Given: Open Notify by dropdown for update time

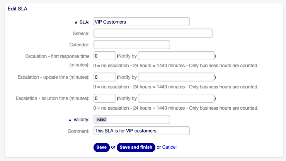Looking at the screenshot, I should pos(176,77).
